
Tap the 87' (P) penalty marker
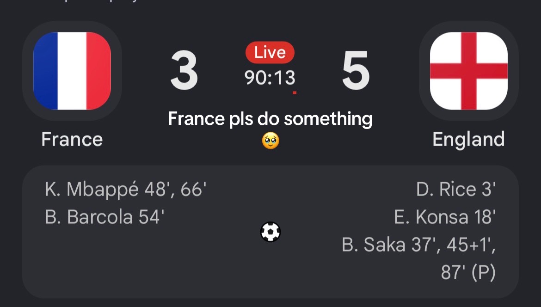[x=468, y=272]
